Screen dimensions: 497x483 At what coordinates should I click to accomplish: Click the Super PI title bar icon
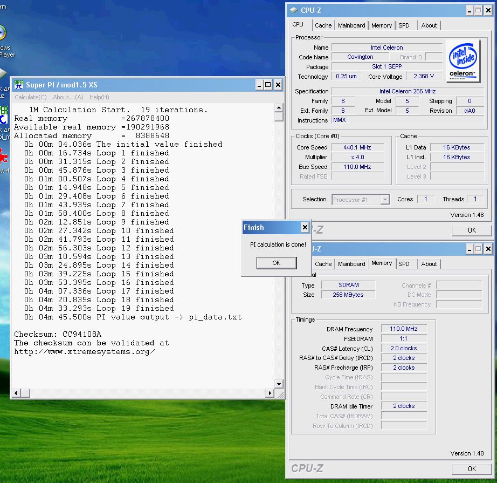click(19, 85)
